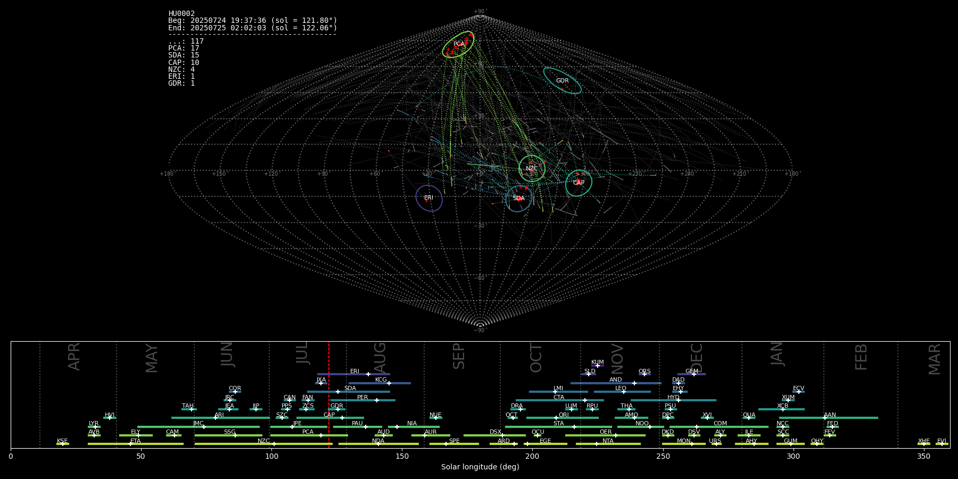Select the NZC radiant circle on map
This screenshot has width=958, height=479.
(x=532, y=169)
